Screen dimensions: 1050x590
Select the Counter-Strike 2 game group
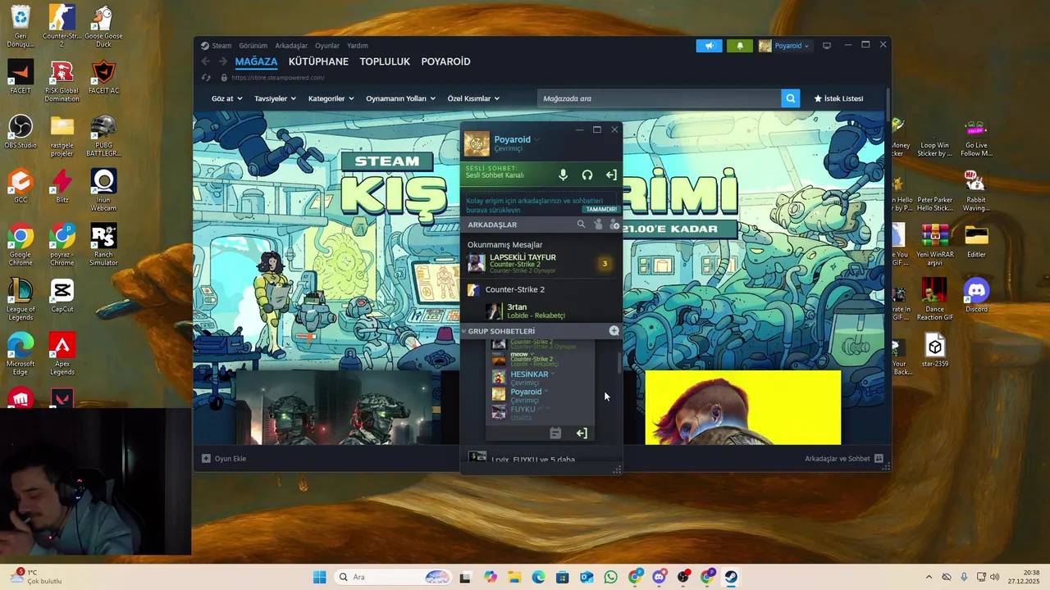point(537,289)
